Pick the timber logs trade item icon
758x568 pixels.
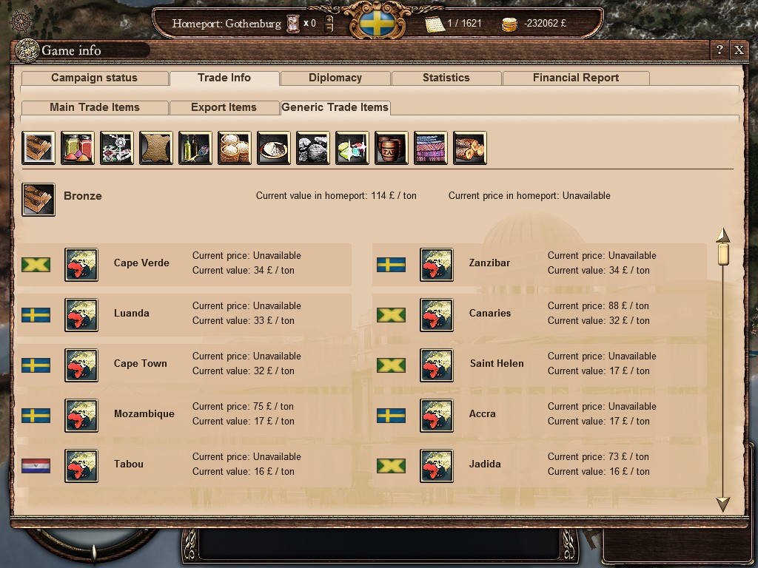(470, 148)
